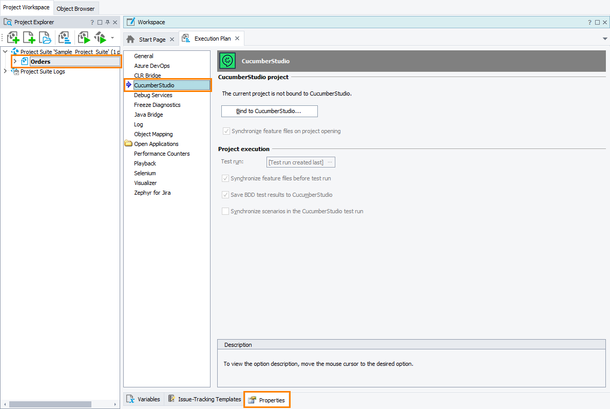Viewport: 610px width, 409px height.
Task: Pin the Project Explorer panel
Action: pyautogui.click(x=108, y=22)
